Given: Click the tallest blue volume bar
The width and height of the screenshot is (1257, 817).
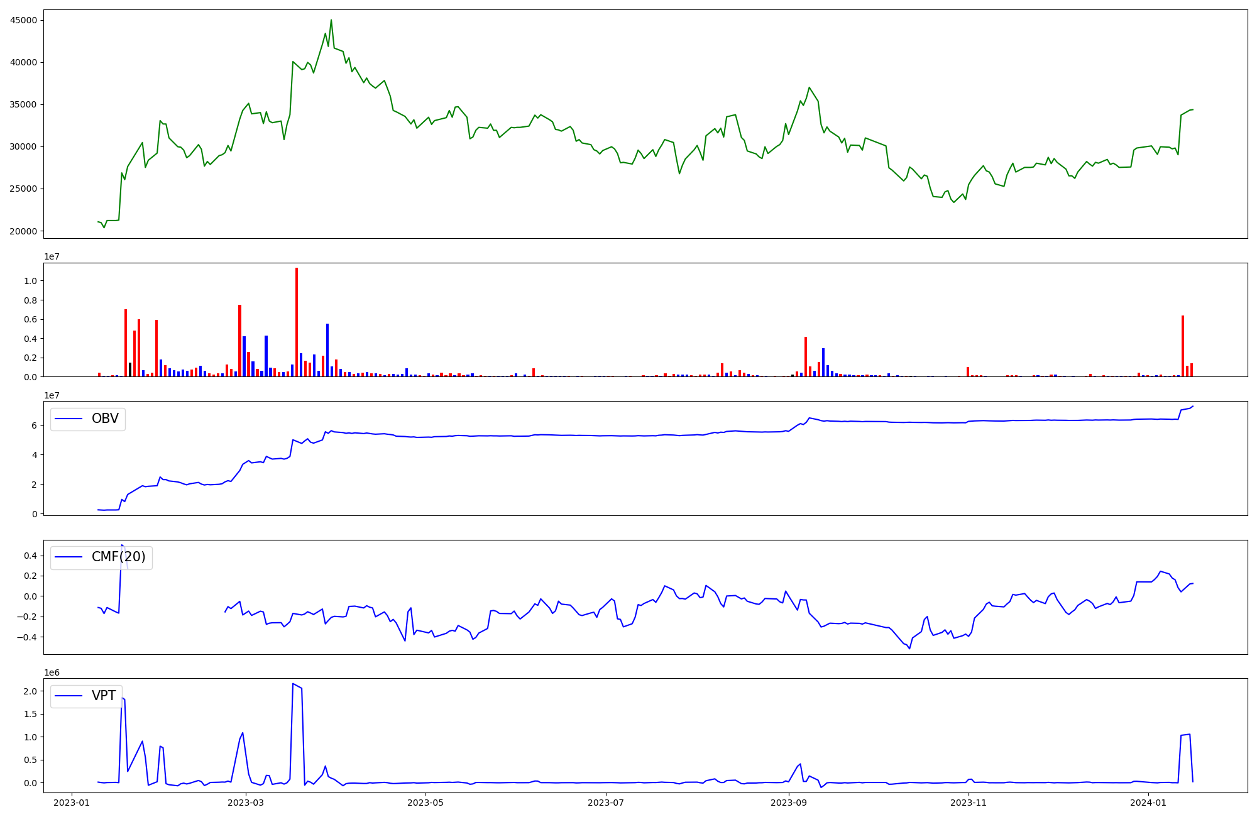Looking at the screenshot, I should (x=327, y=350).
